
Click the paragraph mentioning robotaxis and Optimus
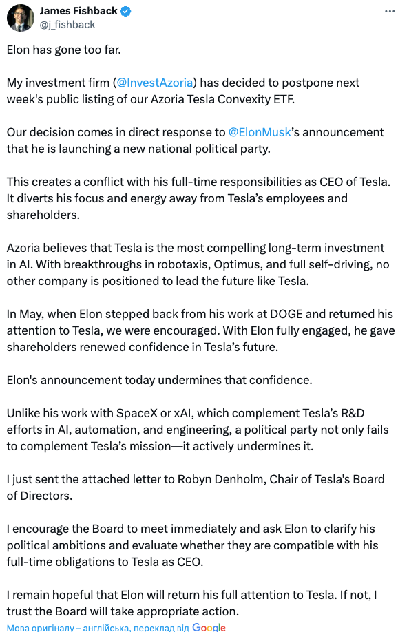pos(198,264)
